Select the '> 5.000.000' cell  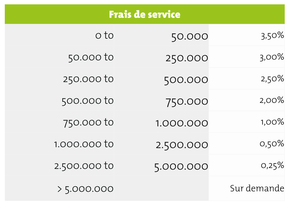85,189
